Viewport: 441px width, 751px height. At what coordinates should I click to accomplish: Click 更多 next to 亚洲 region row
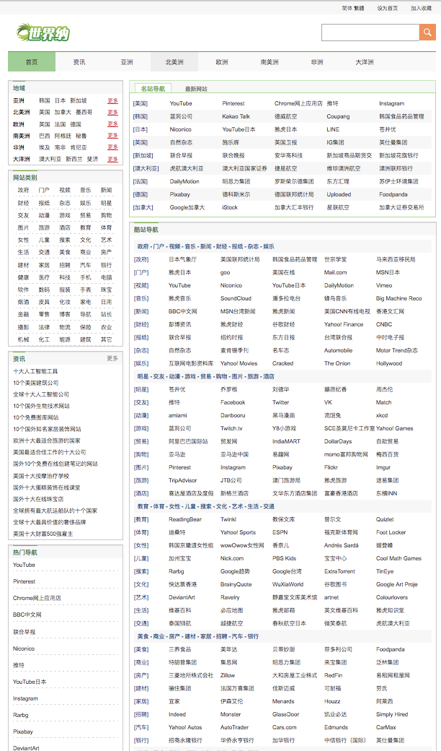click(x=112, y=100)
